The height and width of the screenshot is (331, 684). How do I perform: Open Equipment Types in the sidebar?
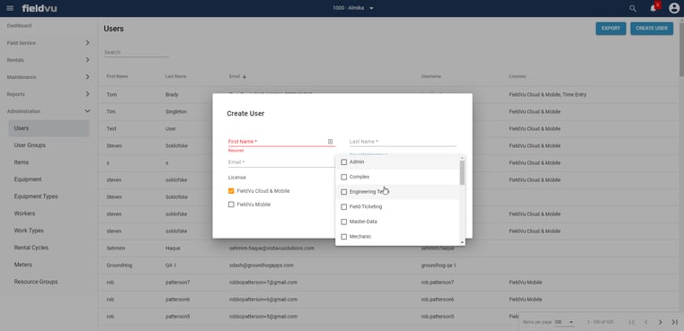[x=36, y=196]
